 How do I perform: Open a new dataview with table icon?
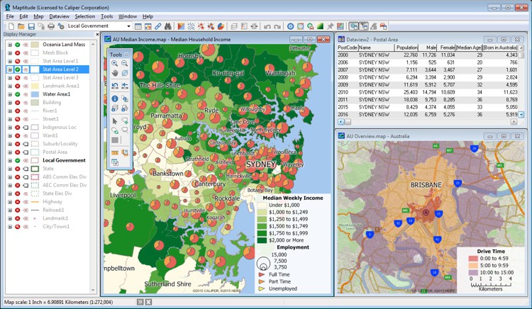[x=138, y=26]
